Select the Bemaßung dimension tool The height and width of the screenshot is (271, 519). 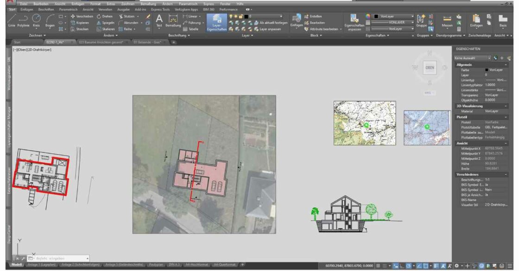(x=173, y=21)
